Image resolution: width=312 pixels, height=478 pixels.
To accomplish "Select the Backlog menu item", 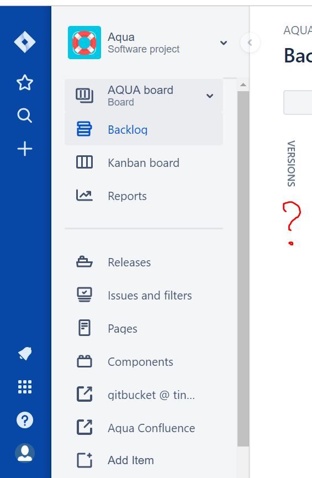I will point(144,129).
